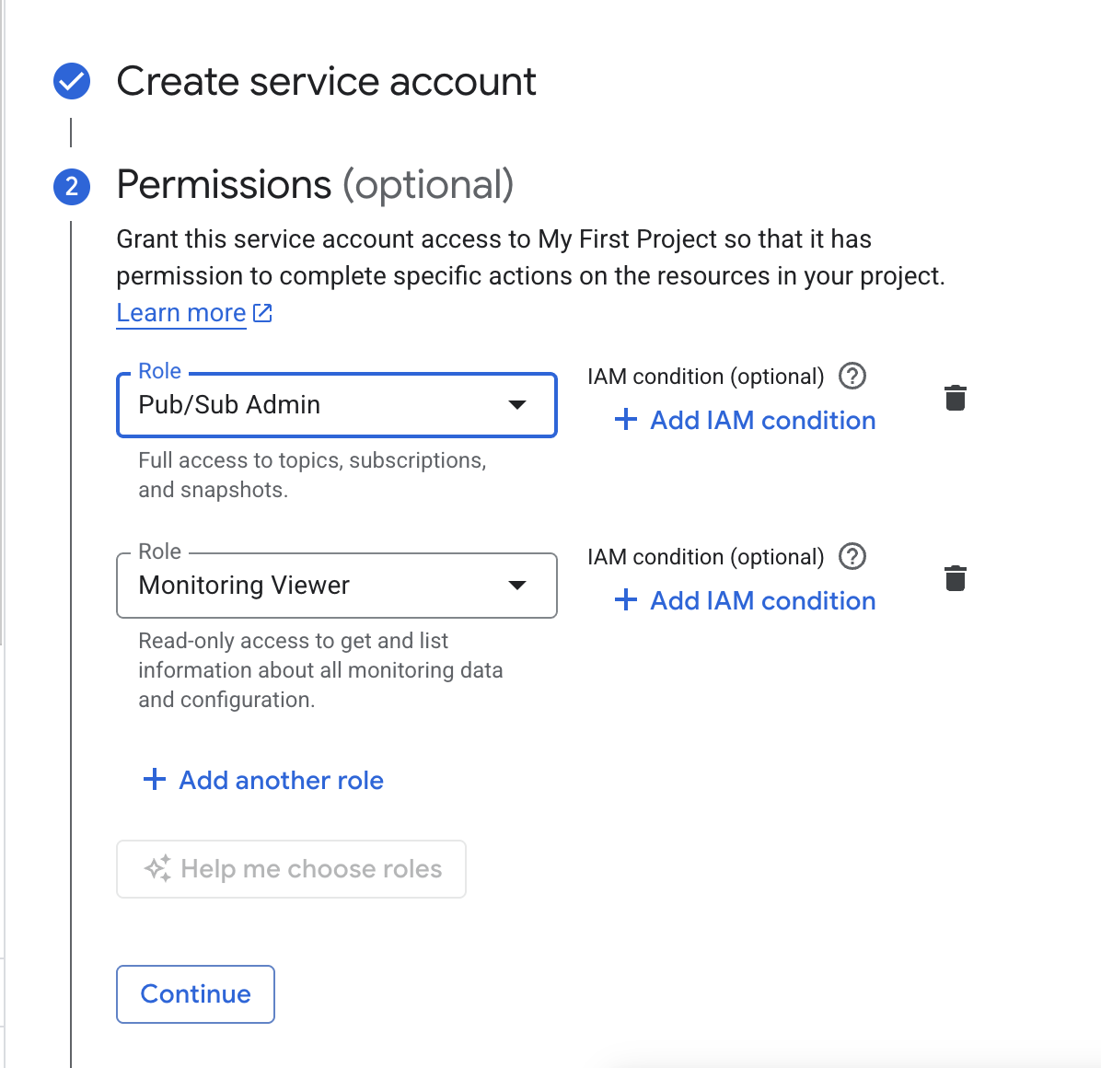Click the external link icon after Learn more
The width and height of the screenshot is (1101, 1068).
(x=263, y=313)
